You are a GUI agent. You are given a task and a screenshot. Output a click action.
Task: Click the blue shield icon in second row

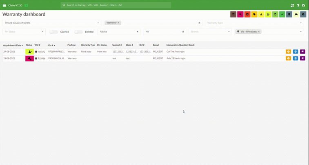[x=296, y=58]
